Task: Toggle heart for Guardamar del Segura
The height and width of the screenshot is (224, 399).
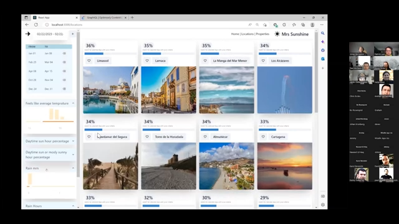Action: tap(89, 137)
